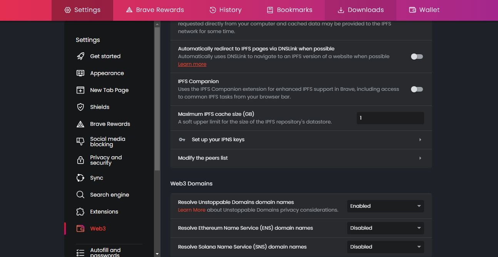
Task: Click the Shields shield icon in sidebar
Action: pos(80,107)
